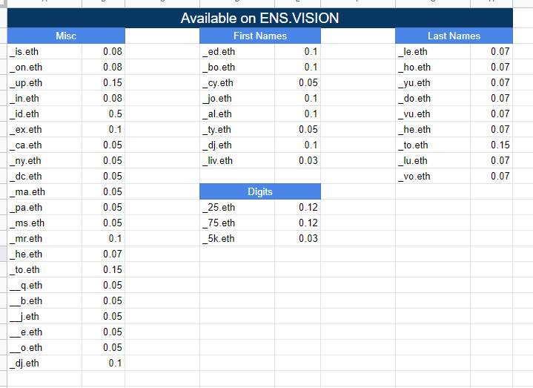
Task: Select _to.eth in the Misc column
Action: (44, 269)
